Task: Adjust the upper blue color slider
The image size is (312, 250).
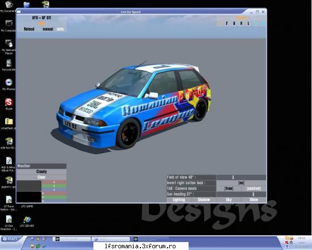Action: click(x=54, y=189)
